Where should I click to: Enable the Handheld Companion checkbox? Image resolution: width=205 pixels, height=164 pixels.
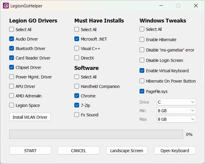point(77,86)
